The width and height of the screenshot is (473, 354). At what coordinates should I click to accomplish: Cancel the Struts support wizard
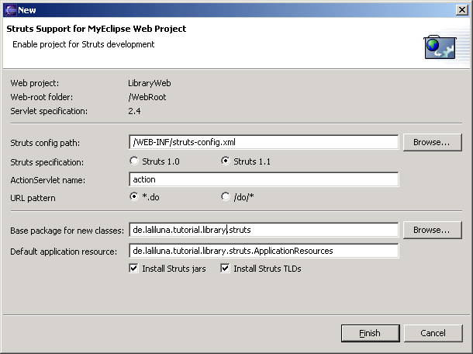(433, 333)
